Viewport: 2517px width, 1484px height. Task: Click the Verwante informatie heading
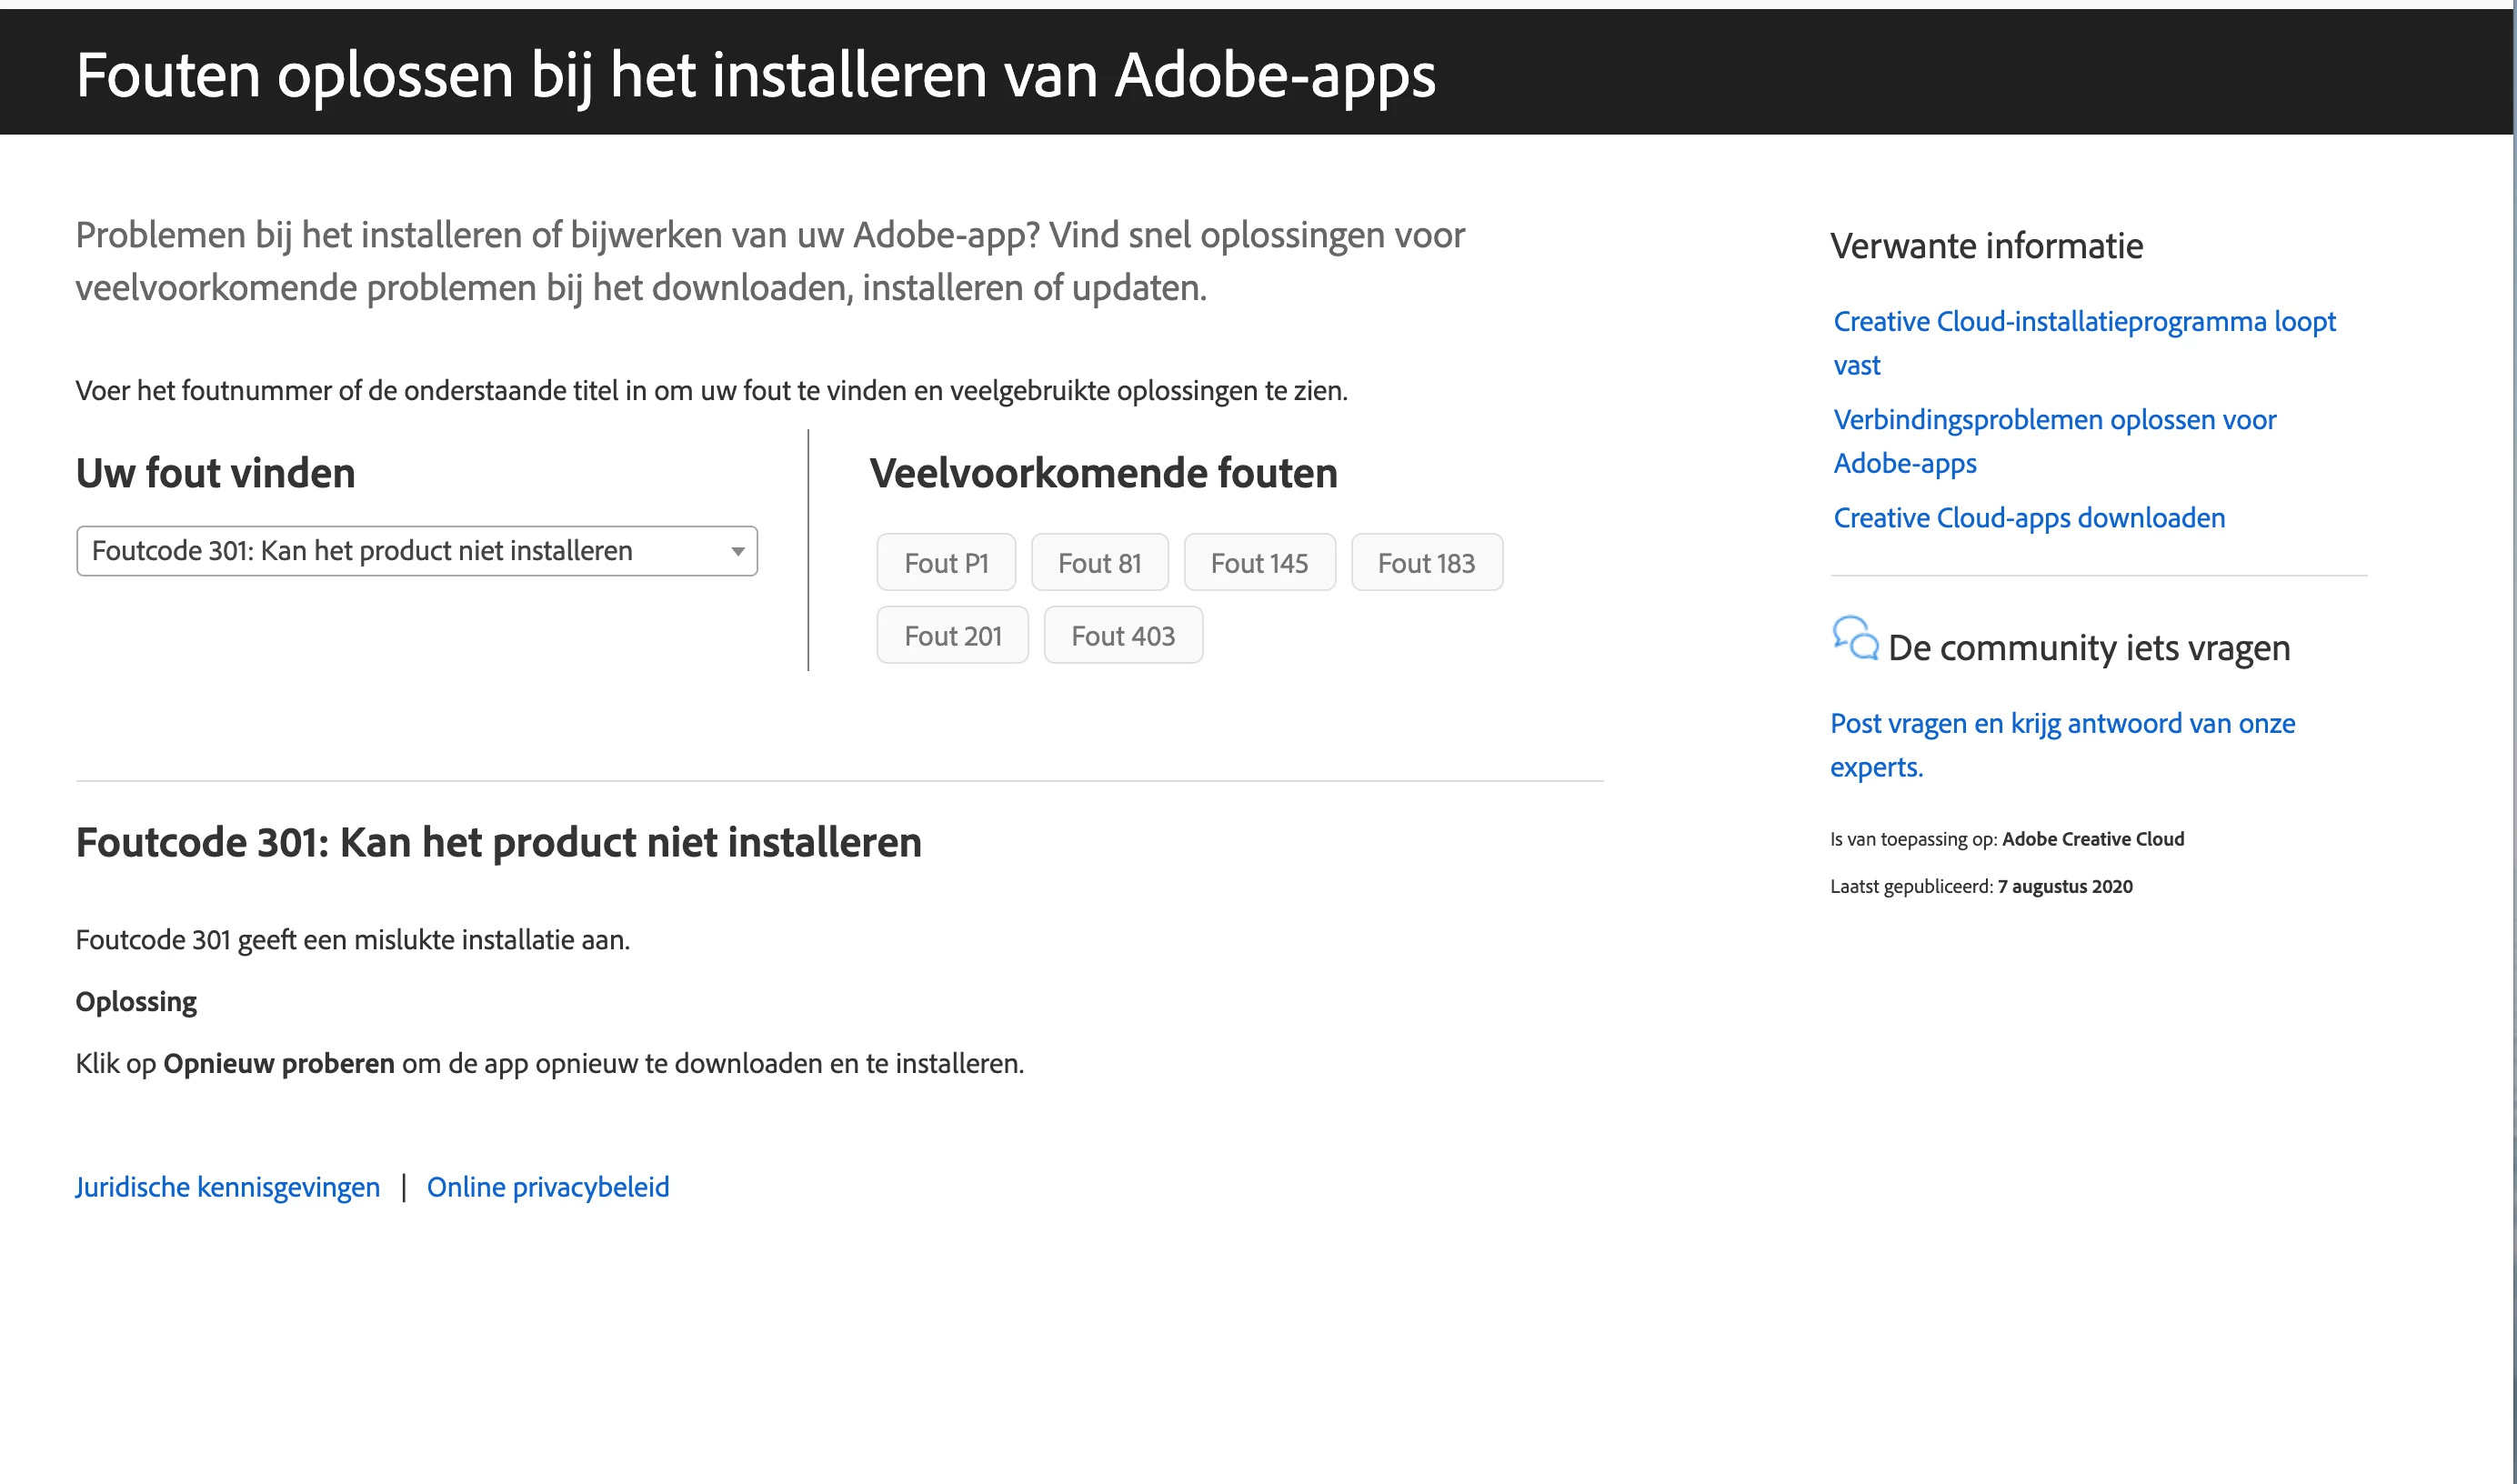pyautogui.click(x=1986, y=246)
